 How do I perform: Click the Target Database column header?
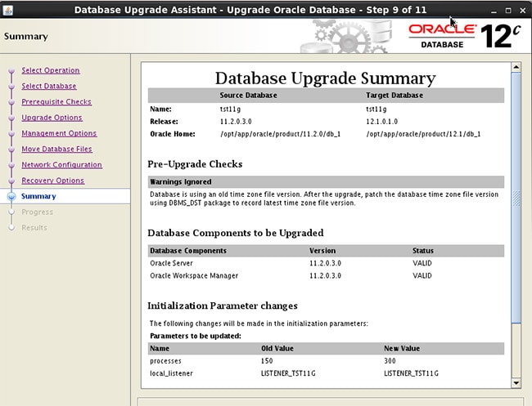click(x=394, y=96)
